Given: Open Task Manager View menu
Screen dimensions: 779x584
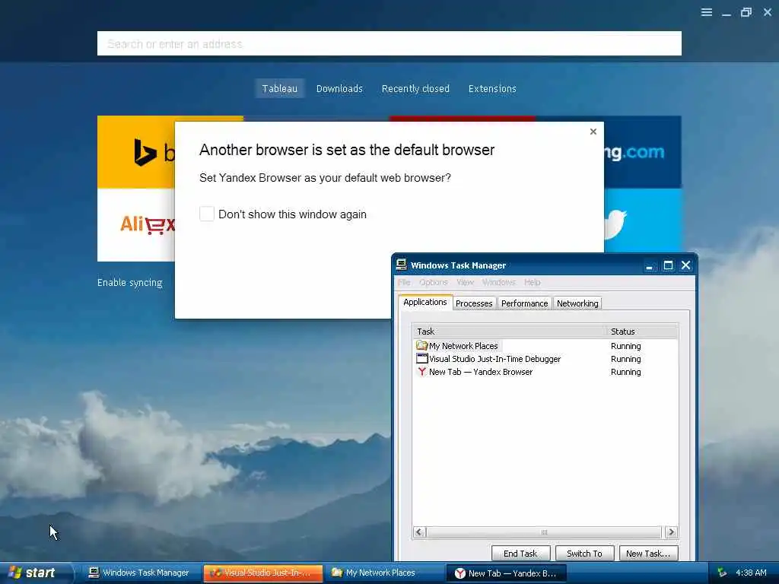Looking at the screenshot, I should [465, 282].
